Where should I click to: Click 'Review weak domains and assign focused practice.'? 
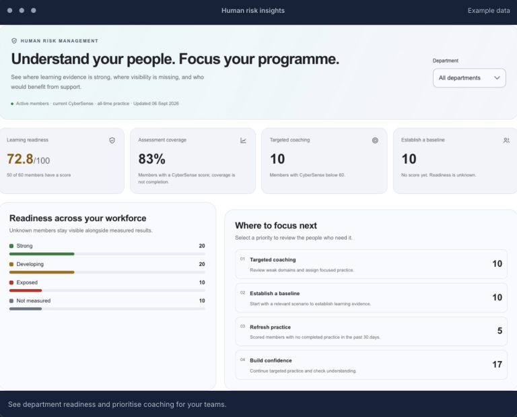point(302,270)
